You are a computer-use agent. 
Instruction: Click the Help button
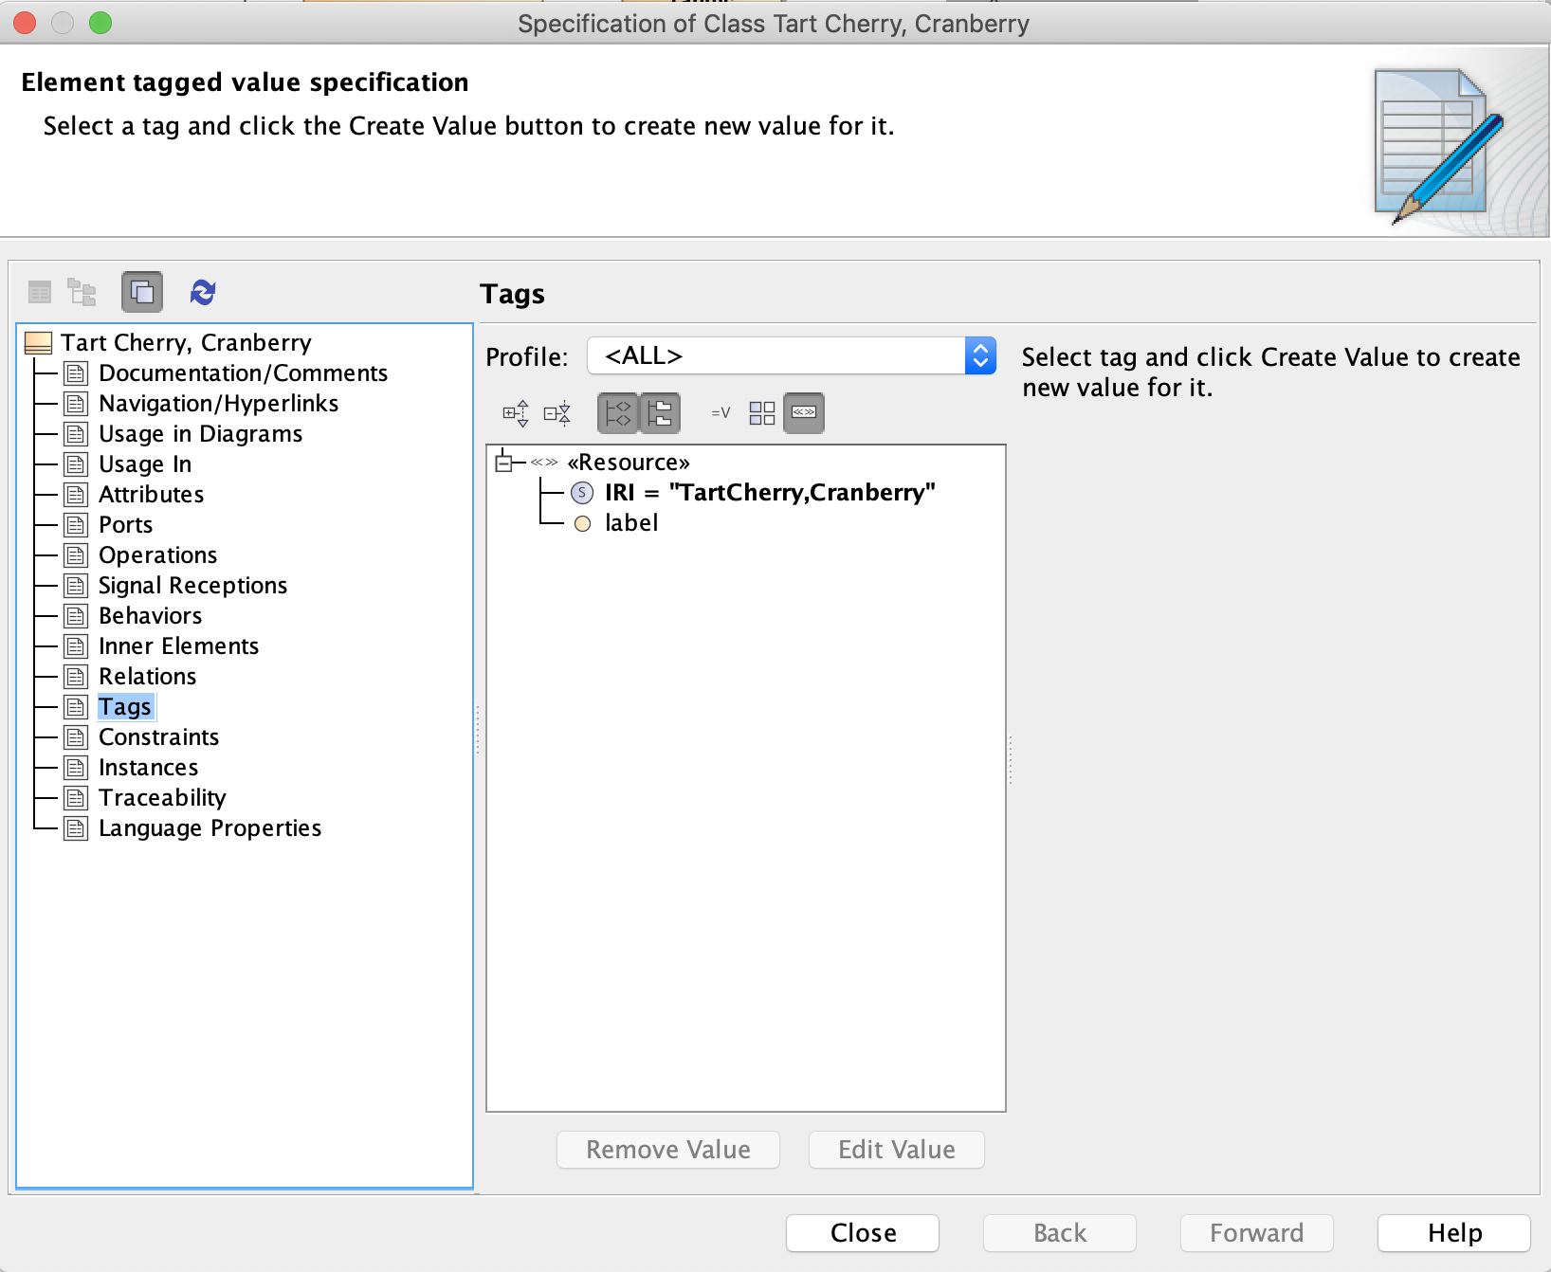click(1453, 1233)
